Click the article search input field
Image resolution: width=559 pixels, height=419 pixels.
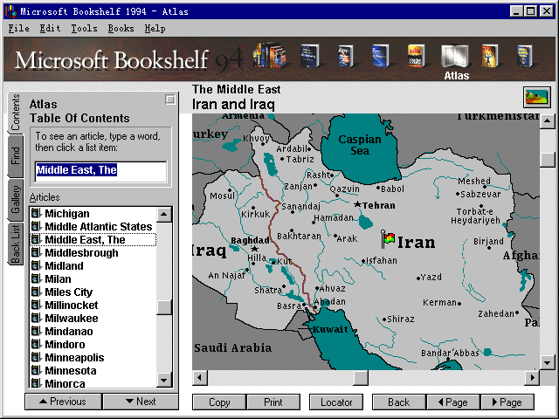pos(100,171)
